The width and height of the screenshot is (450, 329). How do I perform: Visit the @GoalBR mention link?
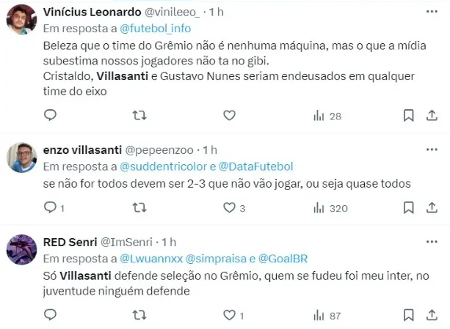(282, 258)
